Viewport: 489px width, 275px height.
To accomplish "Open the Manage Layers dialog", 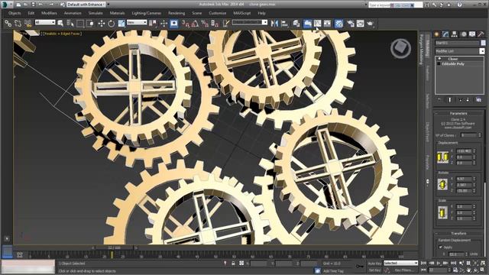I will coord(296,24).
